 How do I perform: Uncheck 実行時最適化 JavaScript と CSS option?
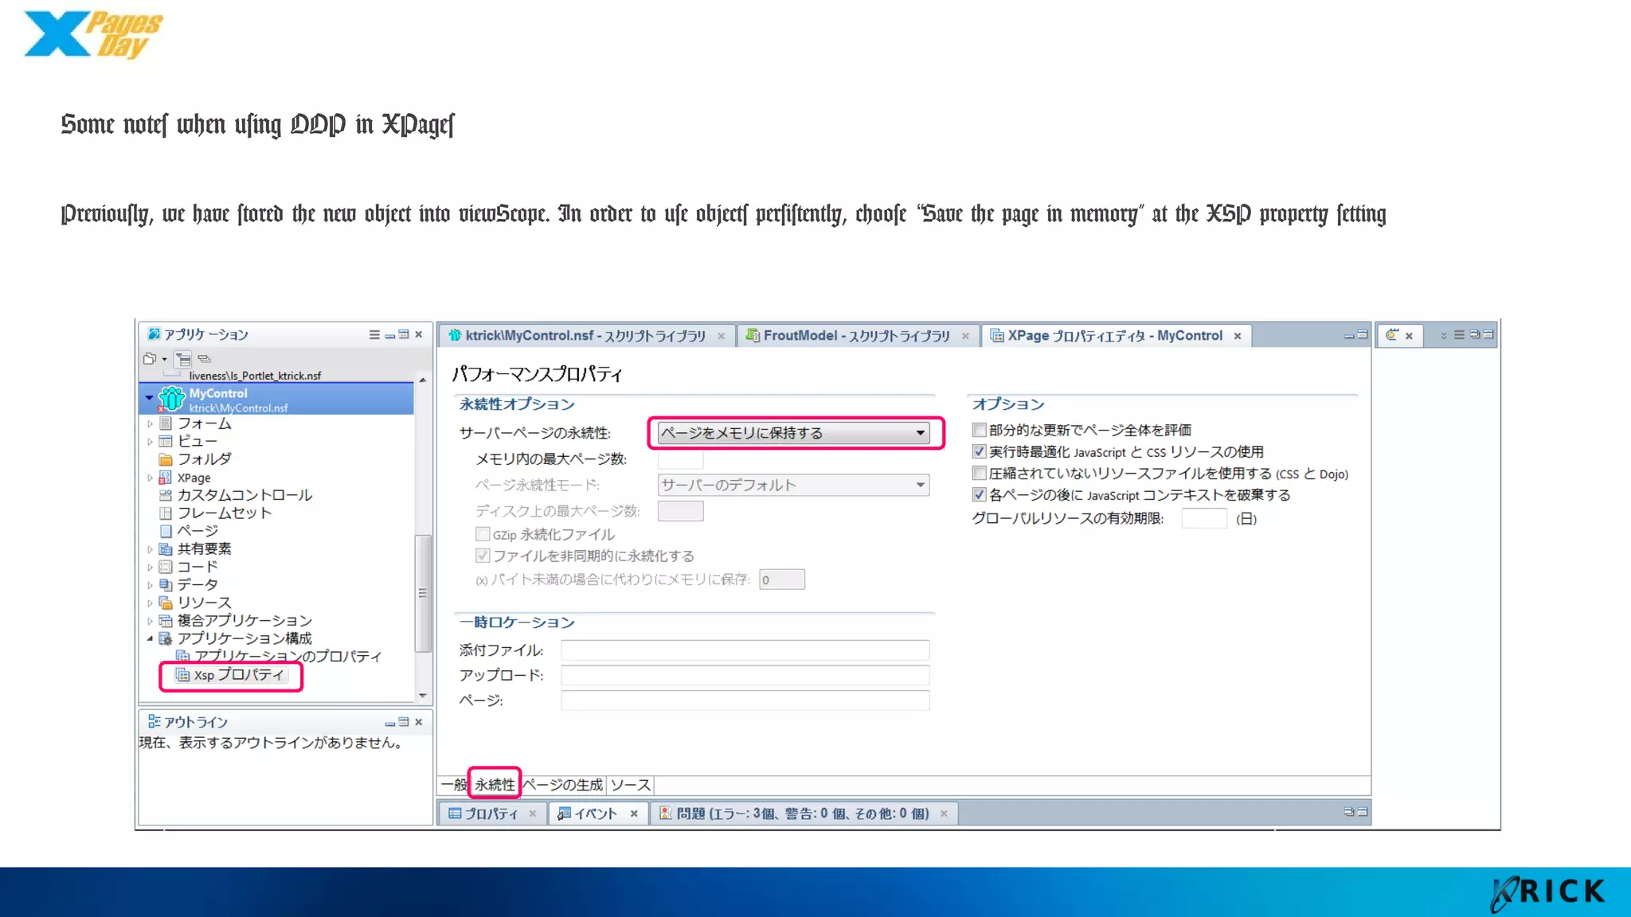coord(980,451)
